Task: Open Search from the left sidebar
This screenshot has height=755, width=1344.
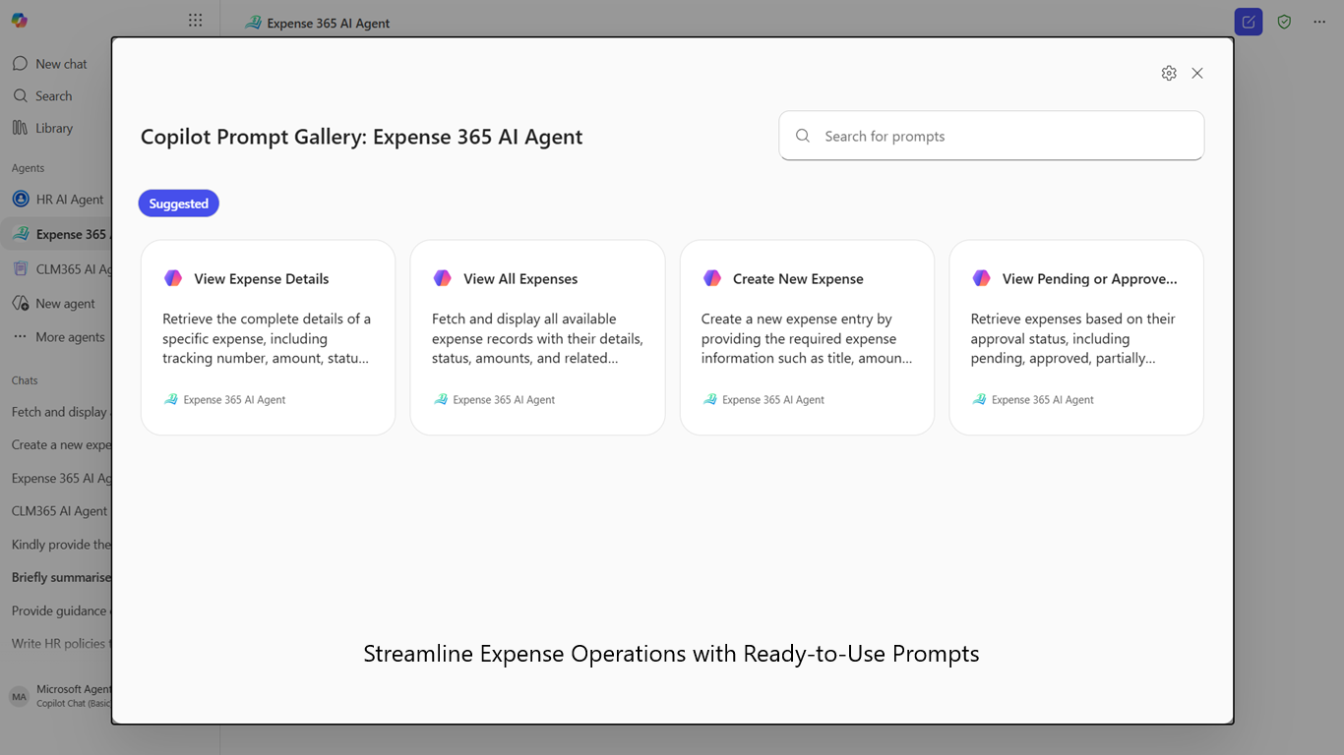Action: pyautogui.click(x=42, y=95)
